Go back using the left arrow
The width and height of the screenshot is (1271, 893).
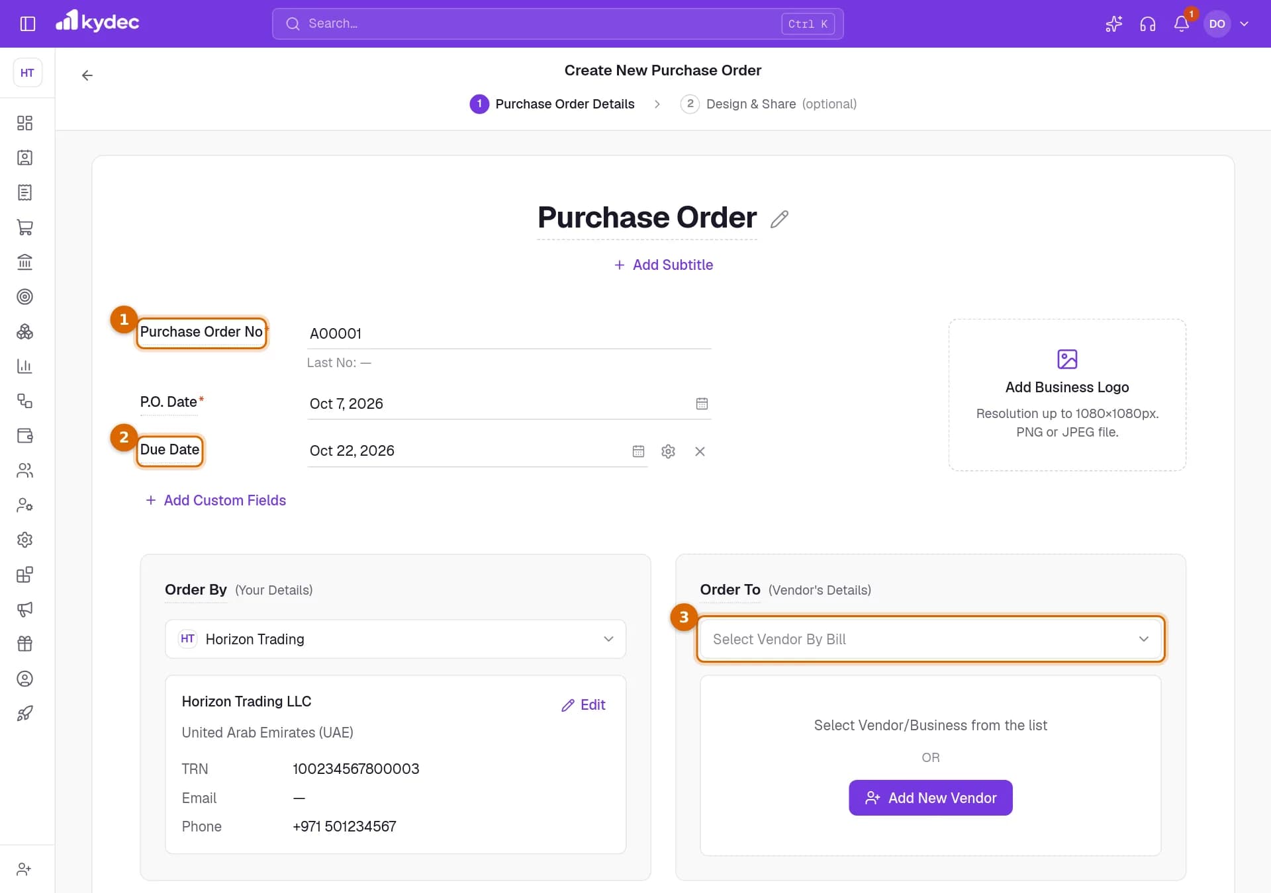(x=87, y=75)
